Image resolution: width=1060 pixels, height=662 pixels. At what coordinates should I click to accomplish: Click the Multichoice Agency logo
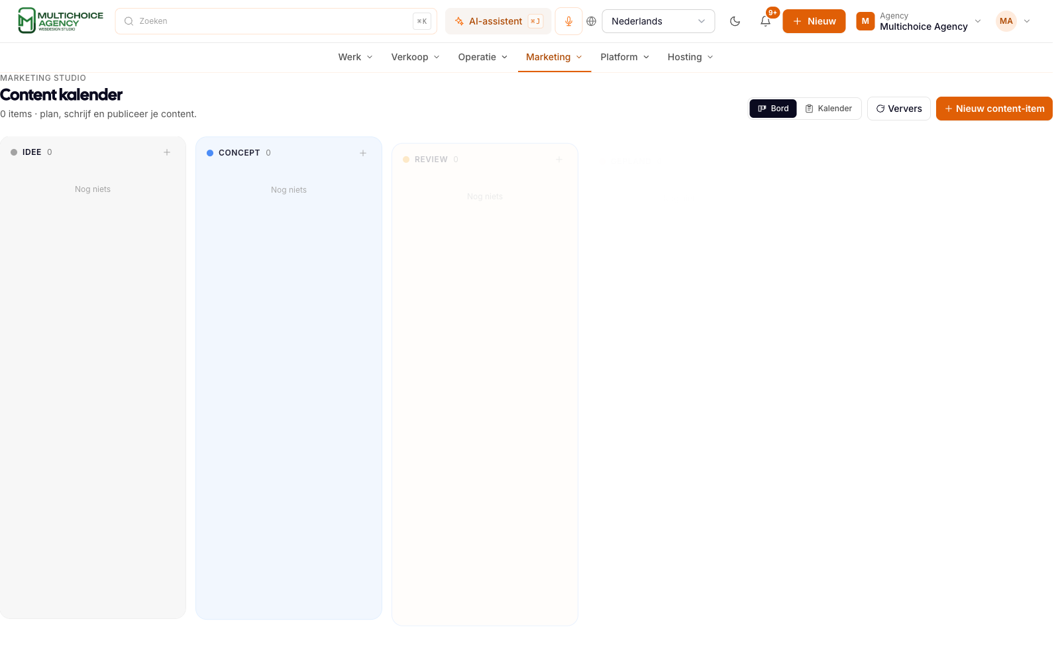point(60,21)
